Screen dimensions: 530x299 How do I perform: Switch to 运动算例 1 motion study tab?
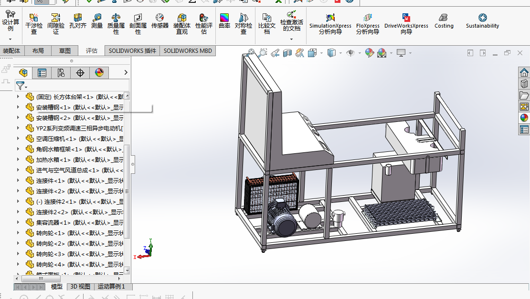click(112, 287)
